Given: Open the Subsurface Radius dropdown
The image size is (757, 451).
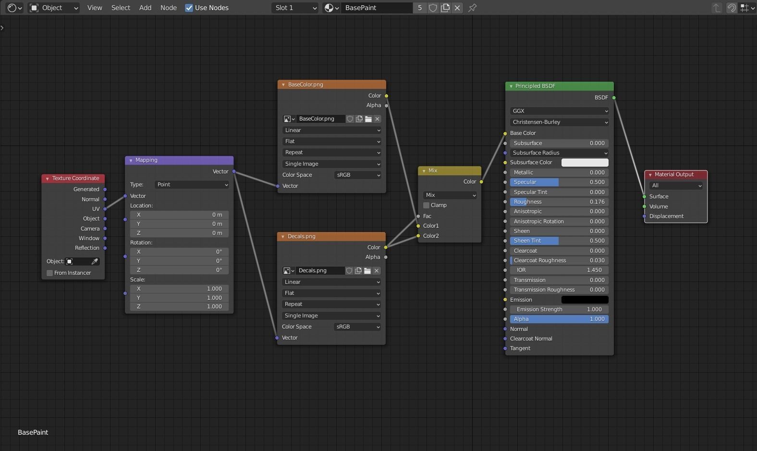Looking at the screenshot, I should click(x=559, y=153).
